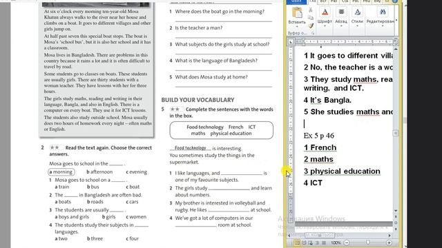Click the circled 'a morning' answer in worksheet
This screenshot has width=442, height=248.
pyautogui.click(x=61, y=172)
